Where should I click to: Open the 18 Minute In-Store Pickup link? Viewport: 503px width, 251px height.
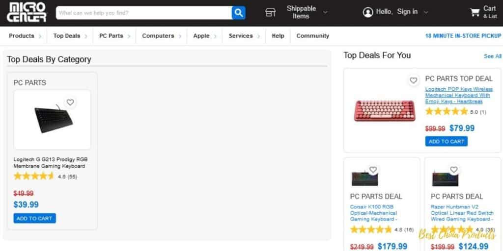463,36
